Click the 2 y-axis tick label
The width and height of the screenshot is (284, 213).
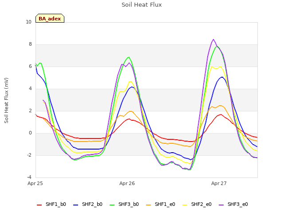30,110
